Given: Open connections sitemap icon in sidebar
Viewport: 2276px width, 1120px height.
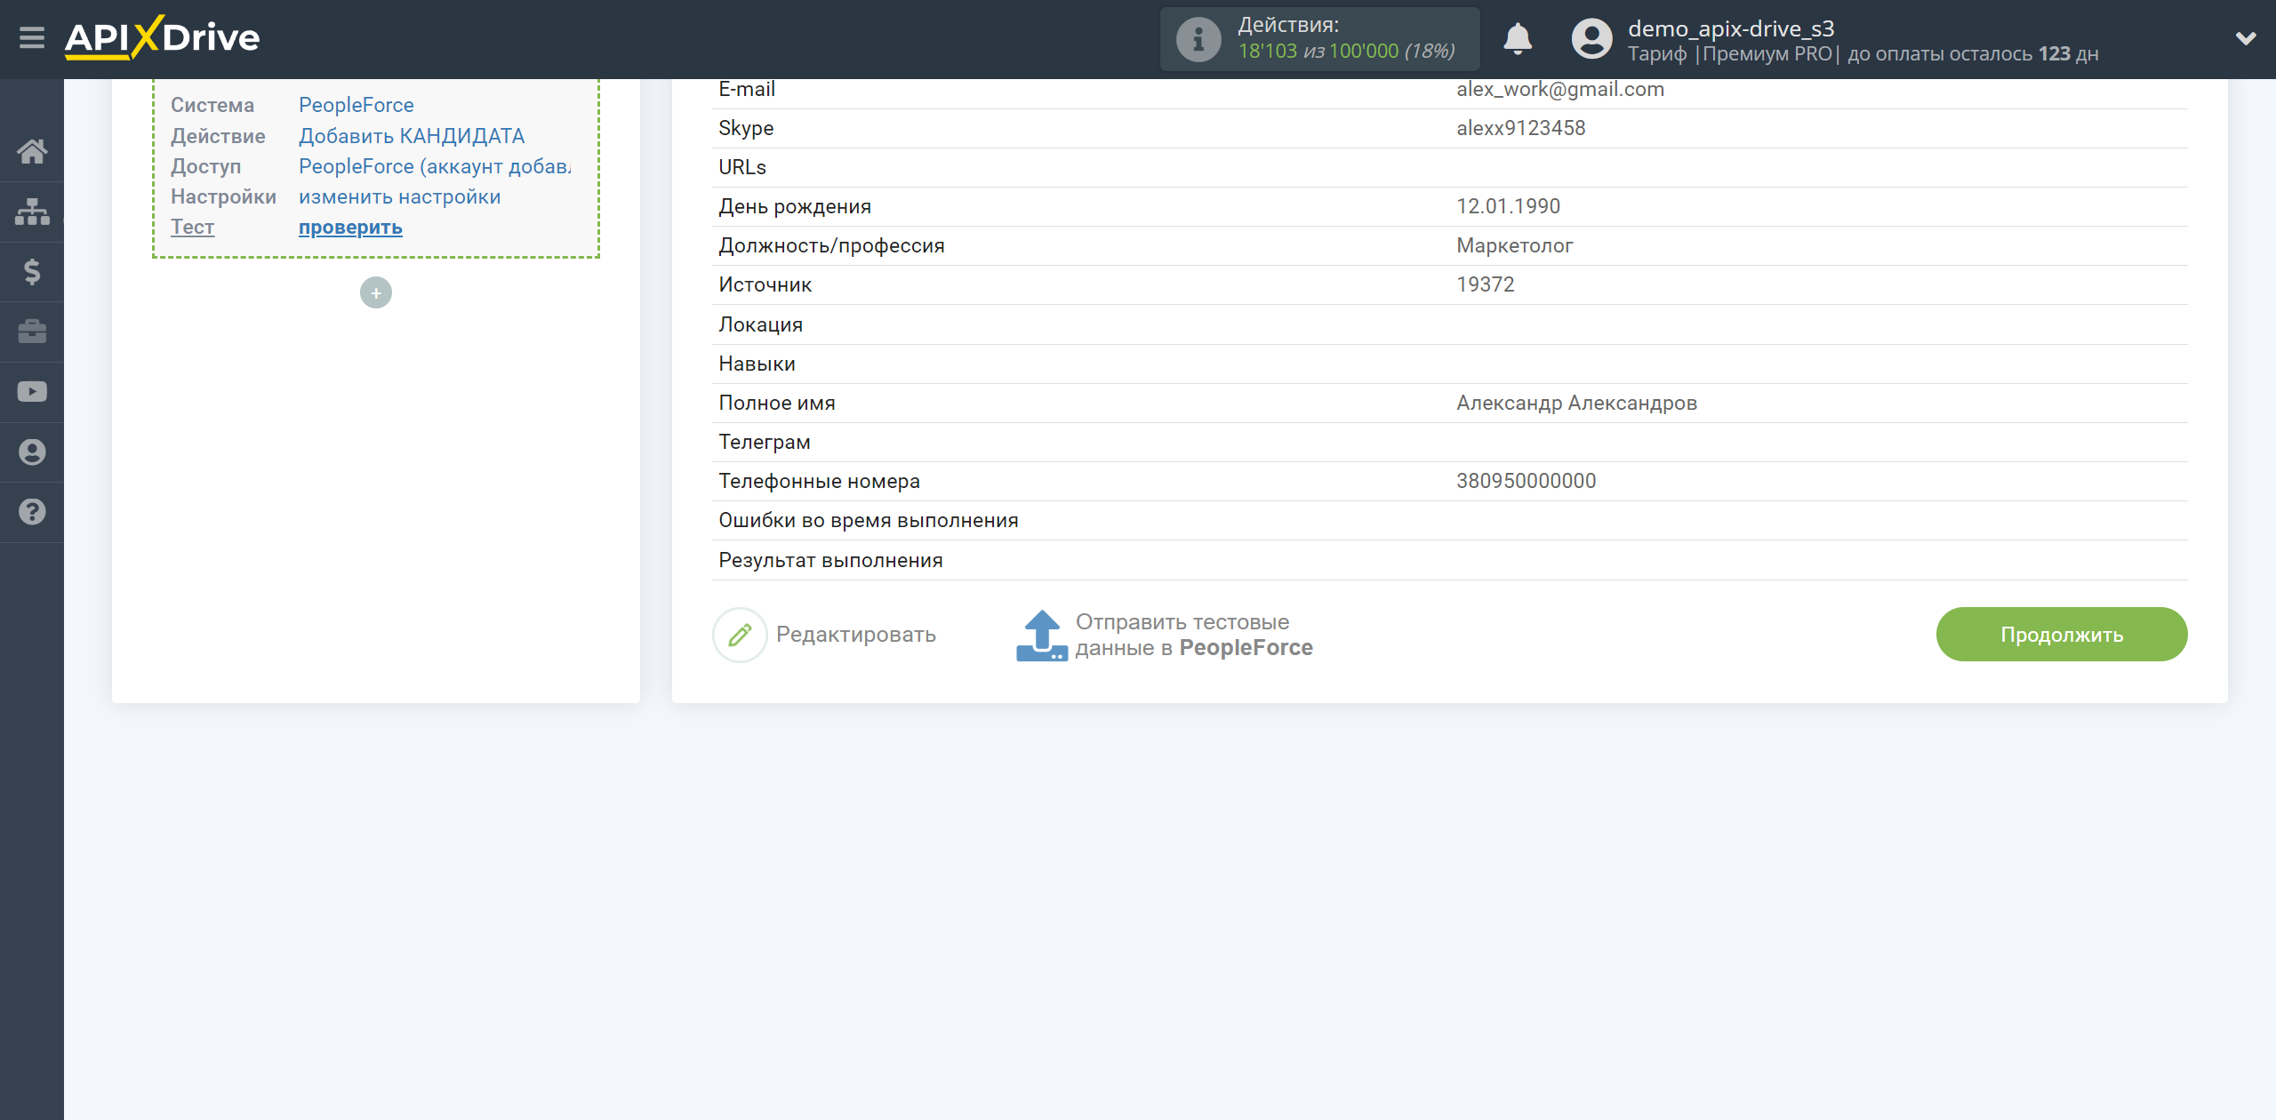Looking at the screenshot, I should click(x=32, y=212).
